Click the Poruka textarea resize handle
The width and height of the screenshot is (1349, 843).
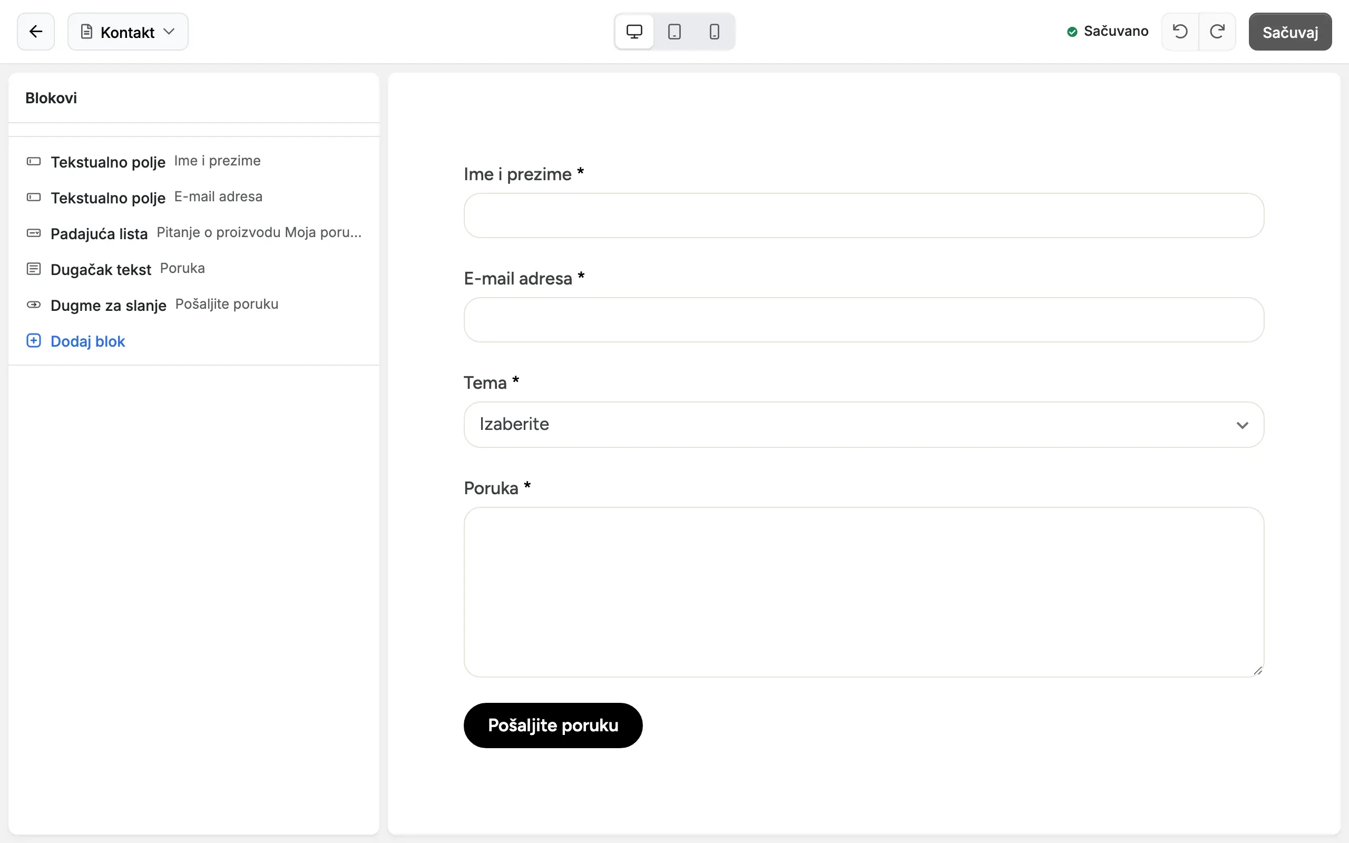coord(1258,671)
